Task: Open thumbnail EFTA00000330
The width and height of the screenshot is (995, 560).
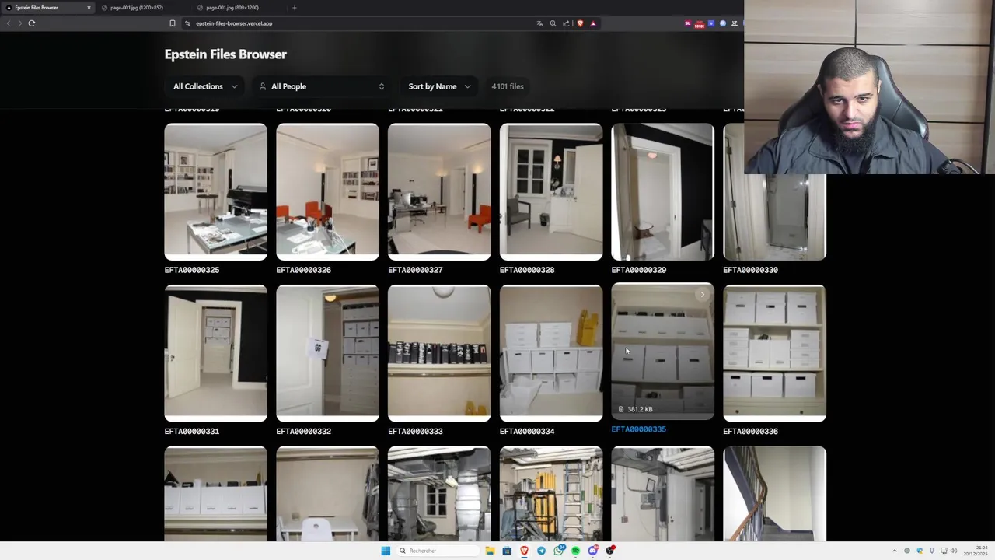Action: point(774,216)
